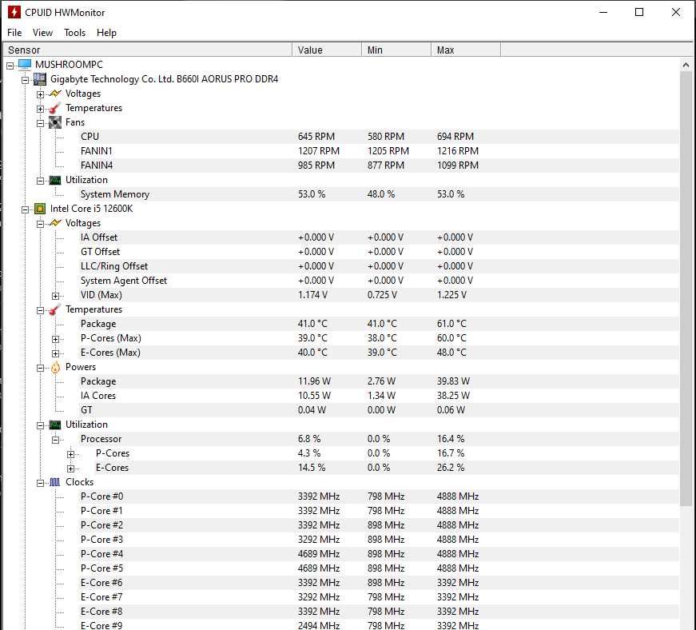The width and height of the screenshot is (696, 630).
Task: Expand the motherboard Voltages node
Action: pyautogui.click(x=41, y=94)
